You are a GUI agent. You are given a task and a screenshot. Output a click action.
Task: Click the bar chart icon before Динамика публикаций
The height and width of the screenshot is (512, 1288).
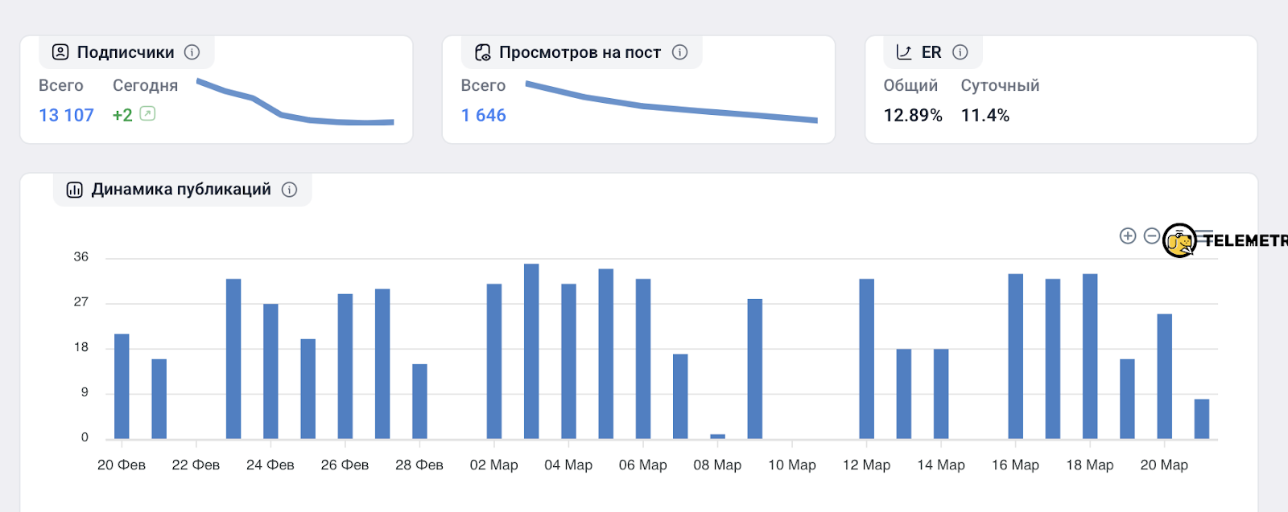(x=74, y=190)
